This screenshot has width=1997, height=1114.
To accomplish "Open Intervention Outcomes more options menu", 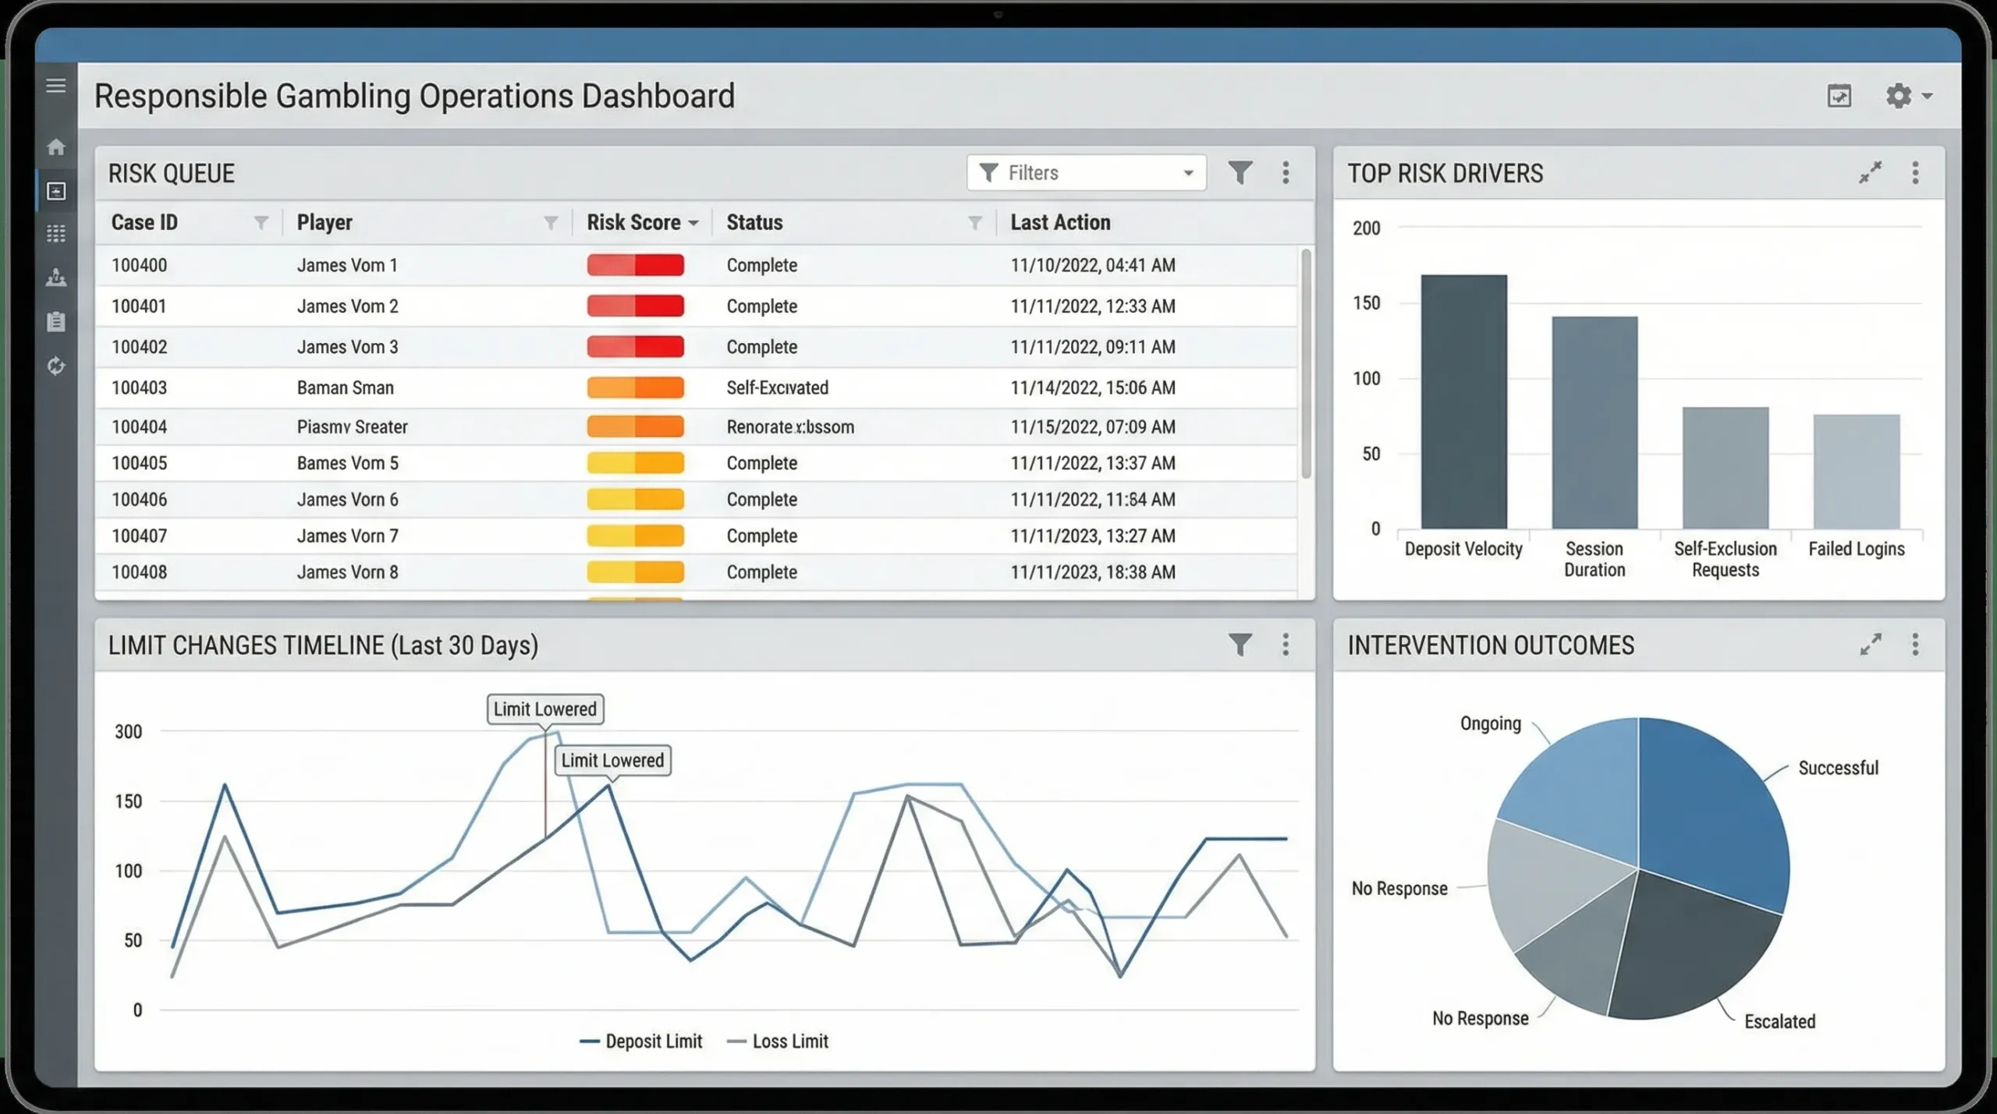I will (x=1915, y=645).
